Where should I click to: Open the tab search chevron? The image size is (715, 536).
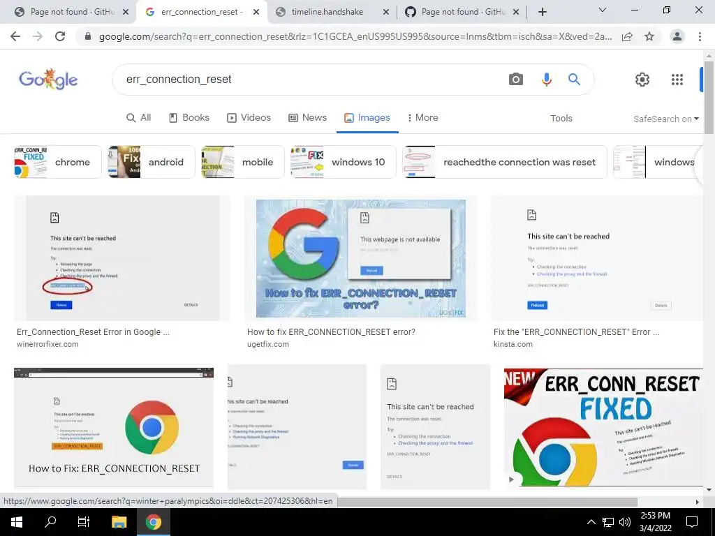click(x=603, y=10)
